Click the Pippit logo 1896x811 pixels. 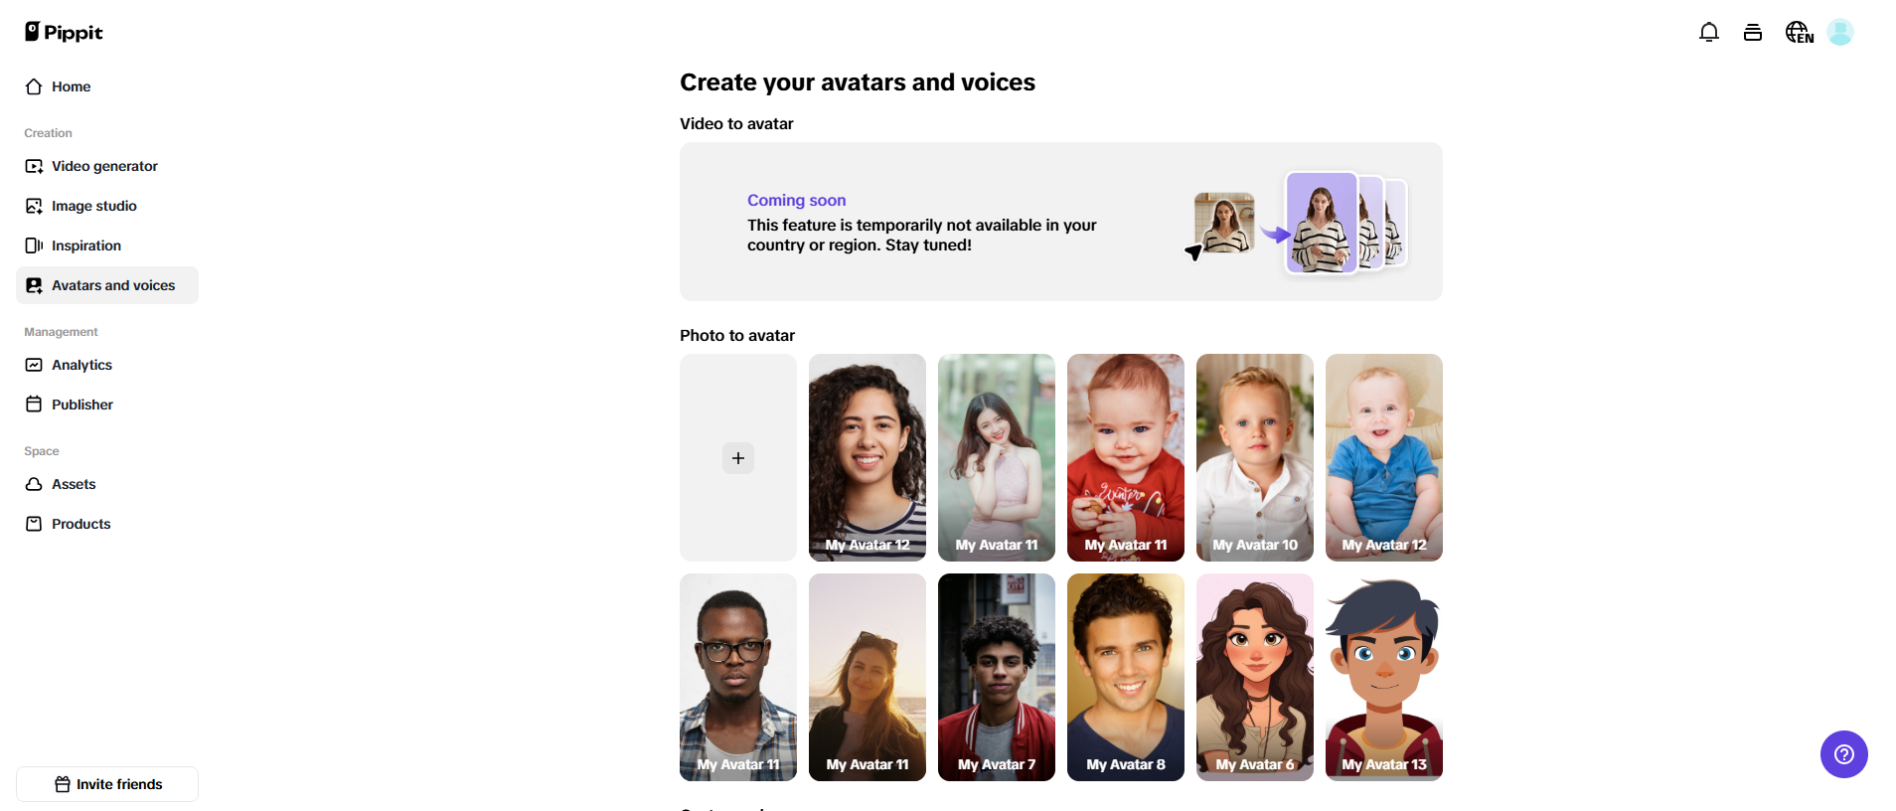64,32
